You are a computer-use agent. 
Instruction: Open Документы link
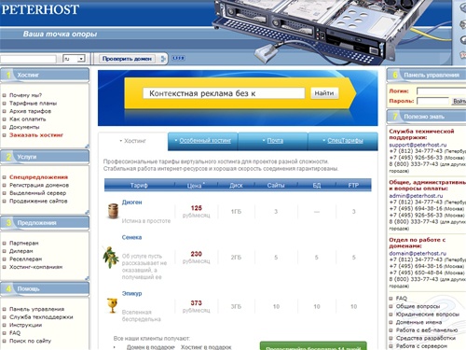[24, 127]
